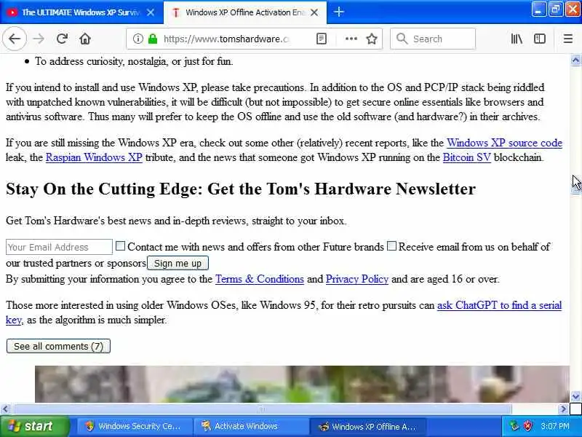The width and height of the screenshot is (582, 437).
Task: Click the Sign me up button
Action: click(178, 263)
